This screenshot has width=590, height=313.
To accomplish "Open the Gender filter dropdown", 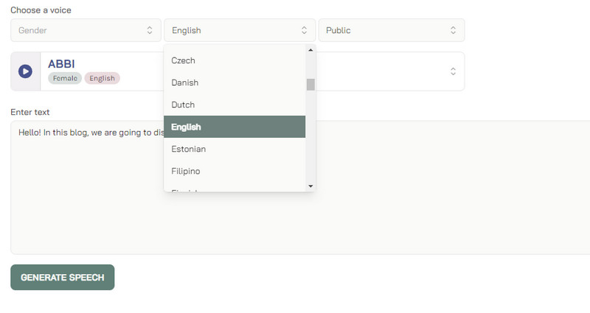I will 86,30.
